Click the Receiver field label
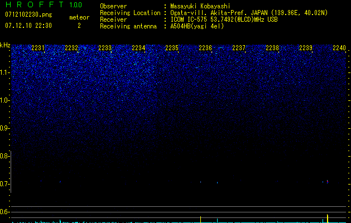 click(113, 20)
